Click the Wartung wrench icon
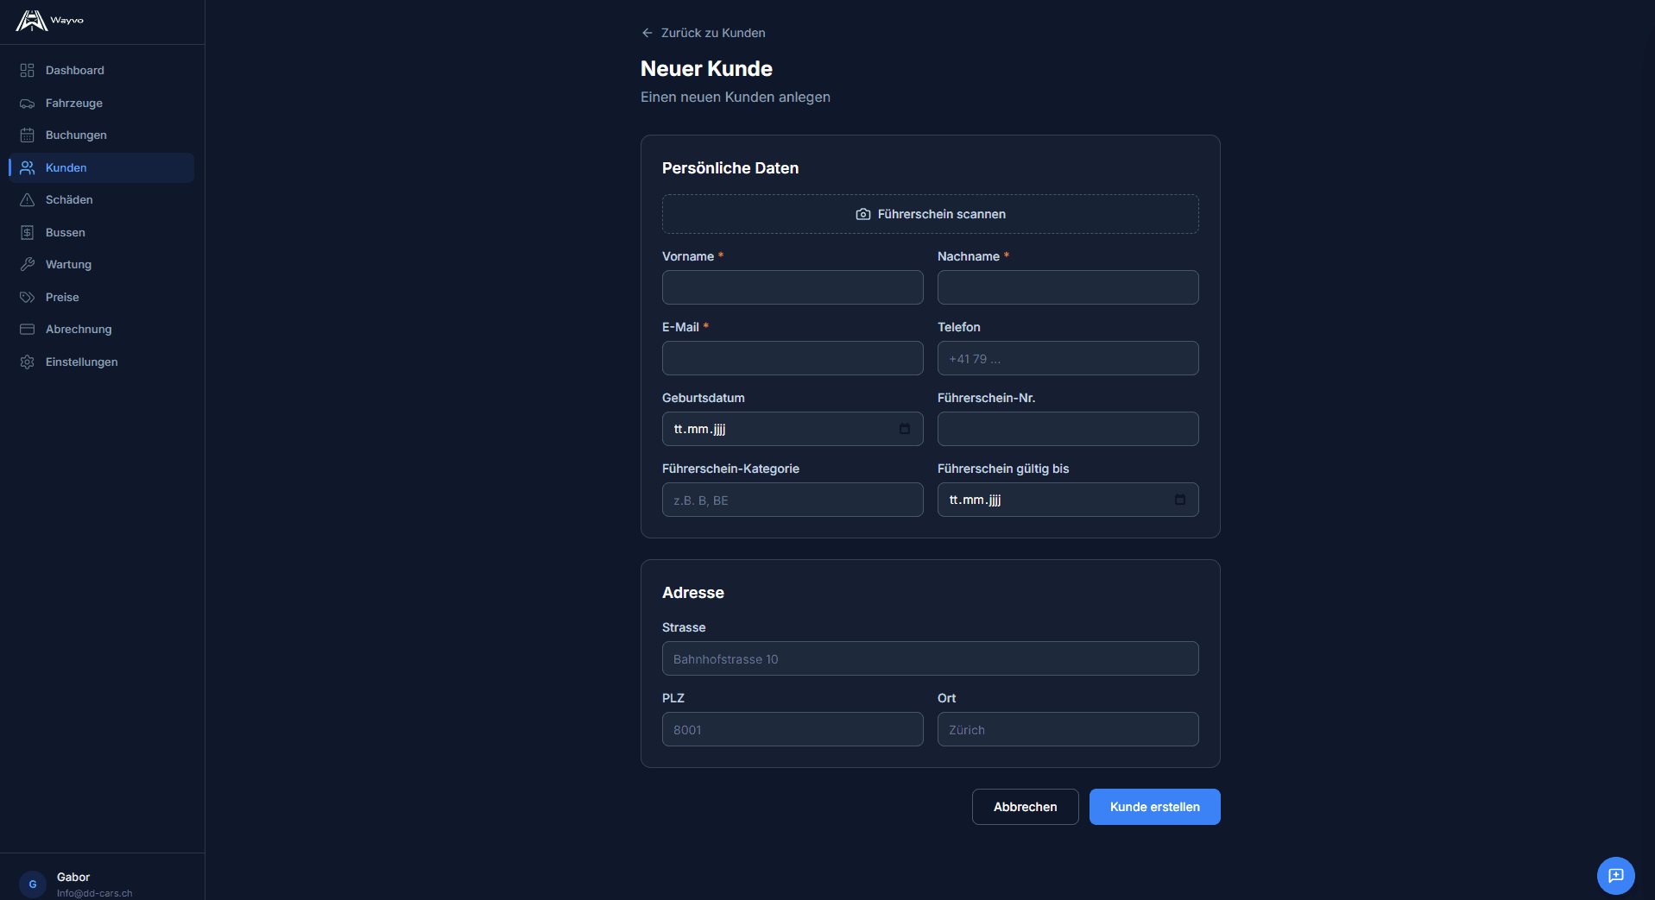 coord(28,265)
